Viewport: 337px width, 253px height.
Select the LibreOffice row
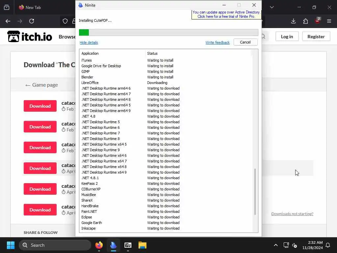click(166, 83)
